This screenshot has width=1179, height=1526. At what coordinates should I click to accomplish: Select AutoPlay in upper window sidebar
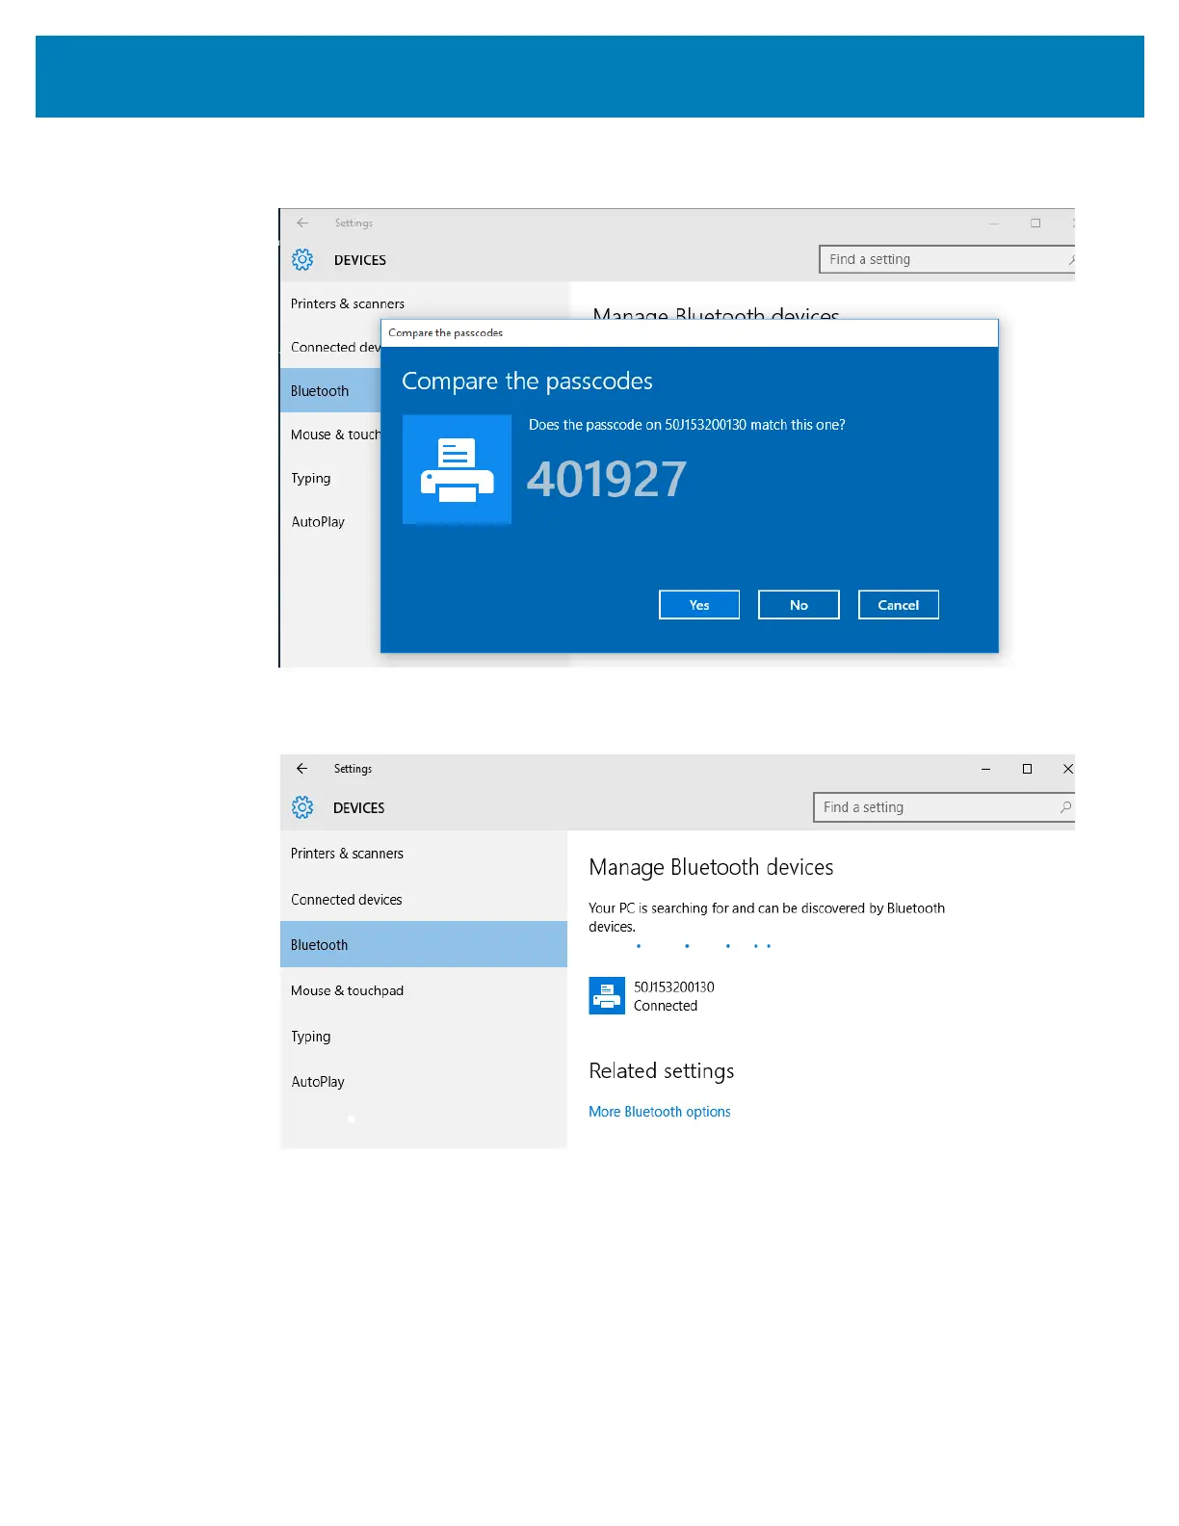pos(318,521)
